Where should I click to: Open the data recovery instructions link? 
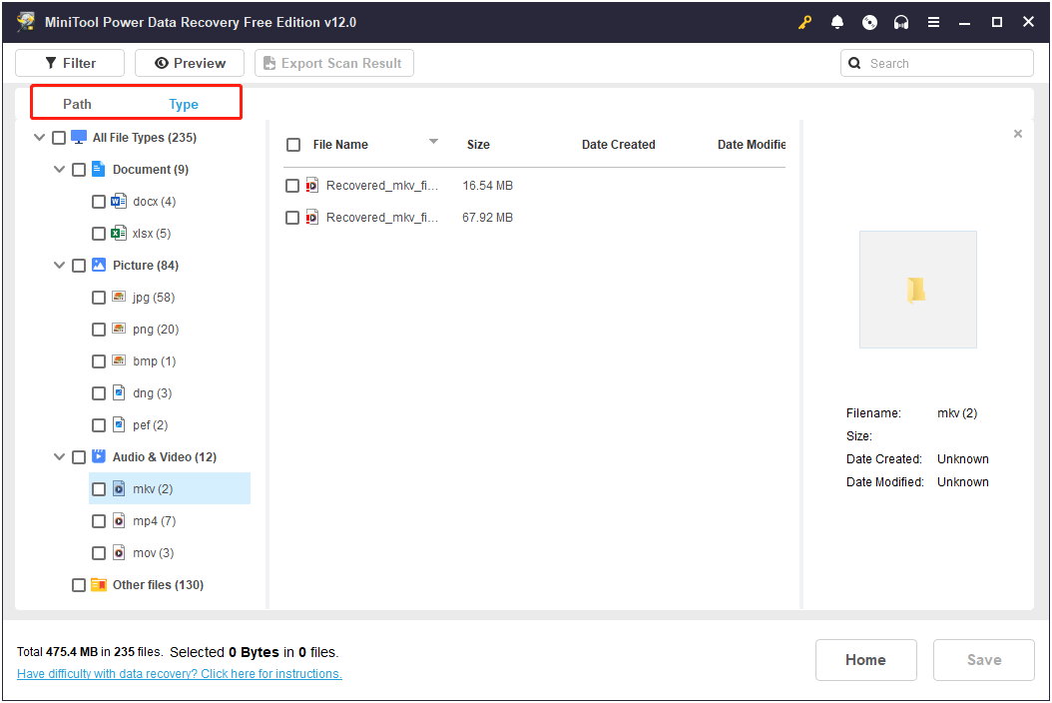click(x=179, y=673)
